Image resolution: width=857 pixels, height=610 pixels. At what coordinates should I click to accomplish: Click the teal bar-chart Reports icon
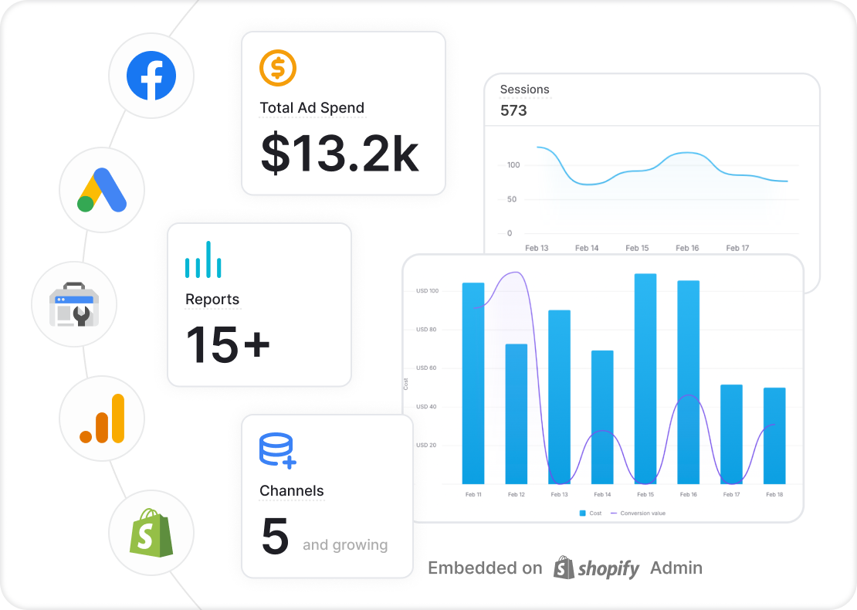(203, 259)
